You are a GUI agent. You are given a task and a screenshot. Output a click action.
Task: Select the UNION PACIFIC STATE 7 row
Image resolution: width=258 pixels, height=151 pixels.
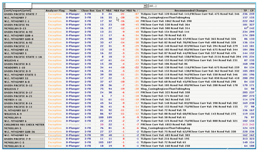pyautogui.click(x=129, y=14)
